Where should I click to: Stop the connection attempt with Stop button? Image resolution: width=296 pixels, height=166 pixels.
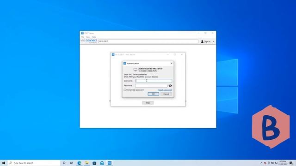click(148, 103)
